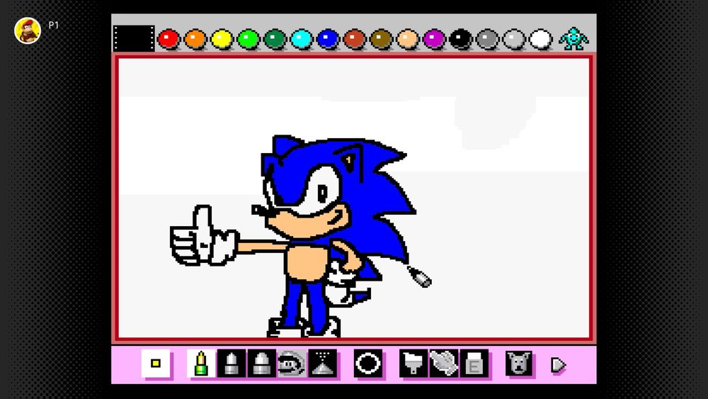
Task: Pick the white paint color
Action: coord(540,39)
